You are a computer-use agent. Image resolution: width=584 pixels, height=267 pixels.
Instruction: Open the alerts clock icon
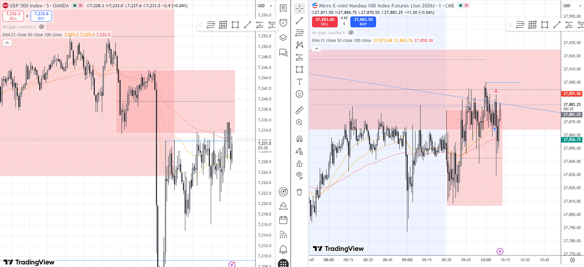(x=283, y=23)
